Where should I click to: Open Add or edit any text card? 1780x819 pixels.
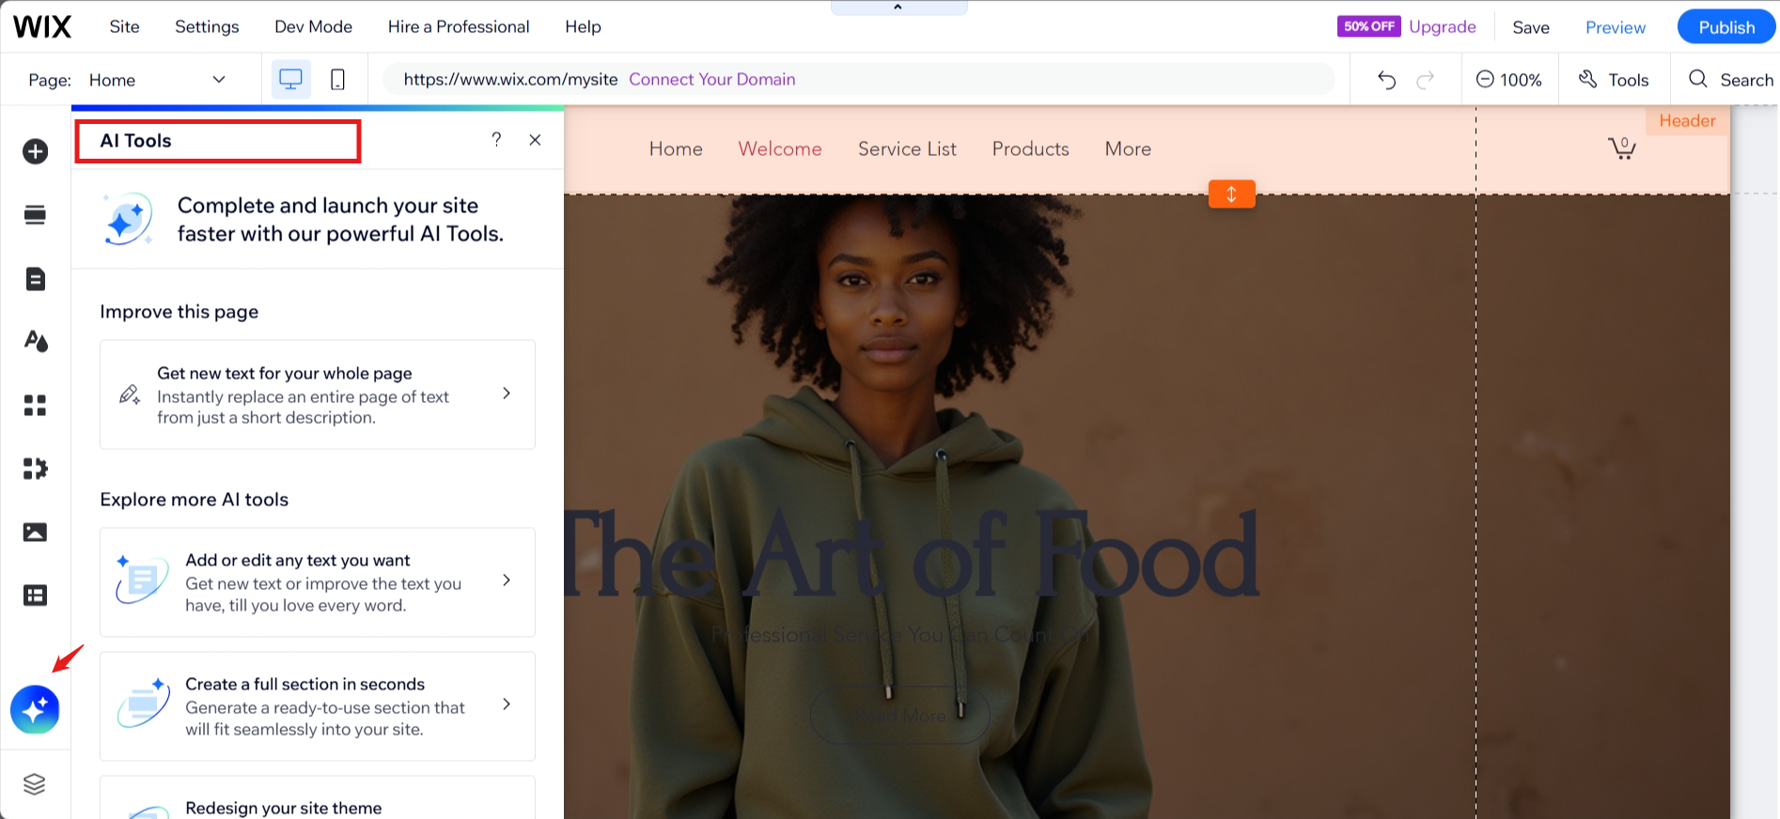318,582
